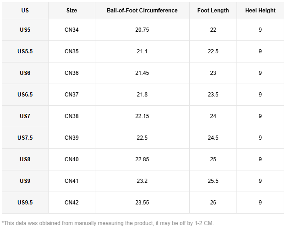Screen dimensions: 286x232
Task: Select the US7.5 row label
Action: click(25, 138)
